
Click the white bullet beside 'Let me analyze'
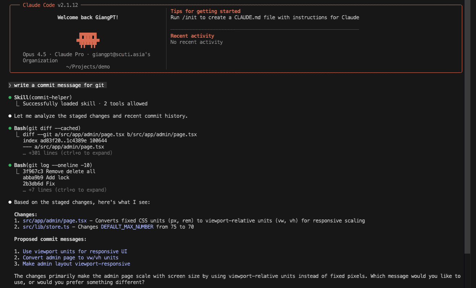pyautogui.click(x=10, y=116)
